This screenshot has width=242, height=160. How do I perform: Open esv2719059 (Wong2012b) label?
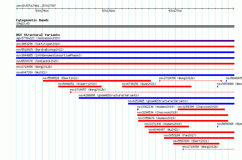click(x=200, y=147)
